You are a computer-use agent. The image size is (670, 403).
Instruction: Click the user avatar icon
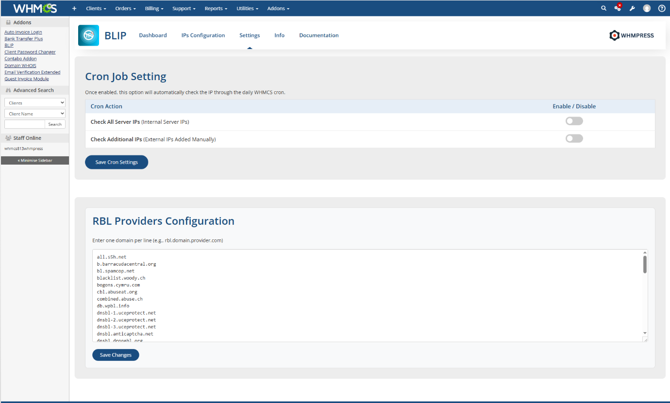tap(647, 8)
